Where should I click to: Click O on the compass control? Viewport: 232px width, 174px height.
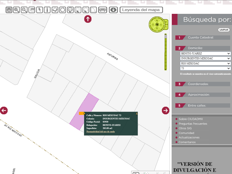(153, 25)
